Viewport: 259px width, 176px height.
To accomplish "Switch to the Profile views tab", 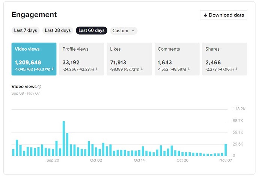I will coord(81,59).
